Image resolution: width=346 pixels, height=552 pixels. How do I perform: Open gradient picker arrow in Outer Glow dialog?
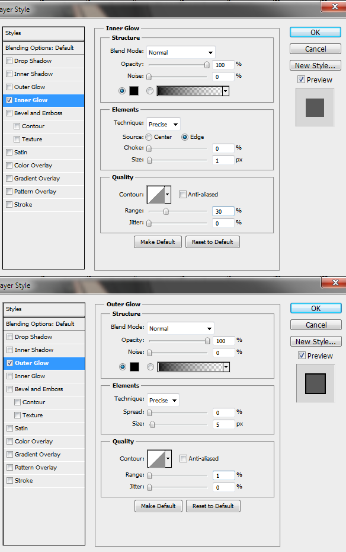(x=226, y=367)
